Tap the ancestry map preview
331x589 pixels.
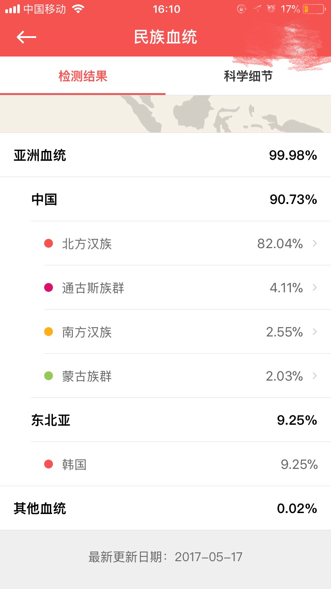point(165,114)
